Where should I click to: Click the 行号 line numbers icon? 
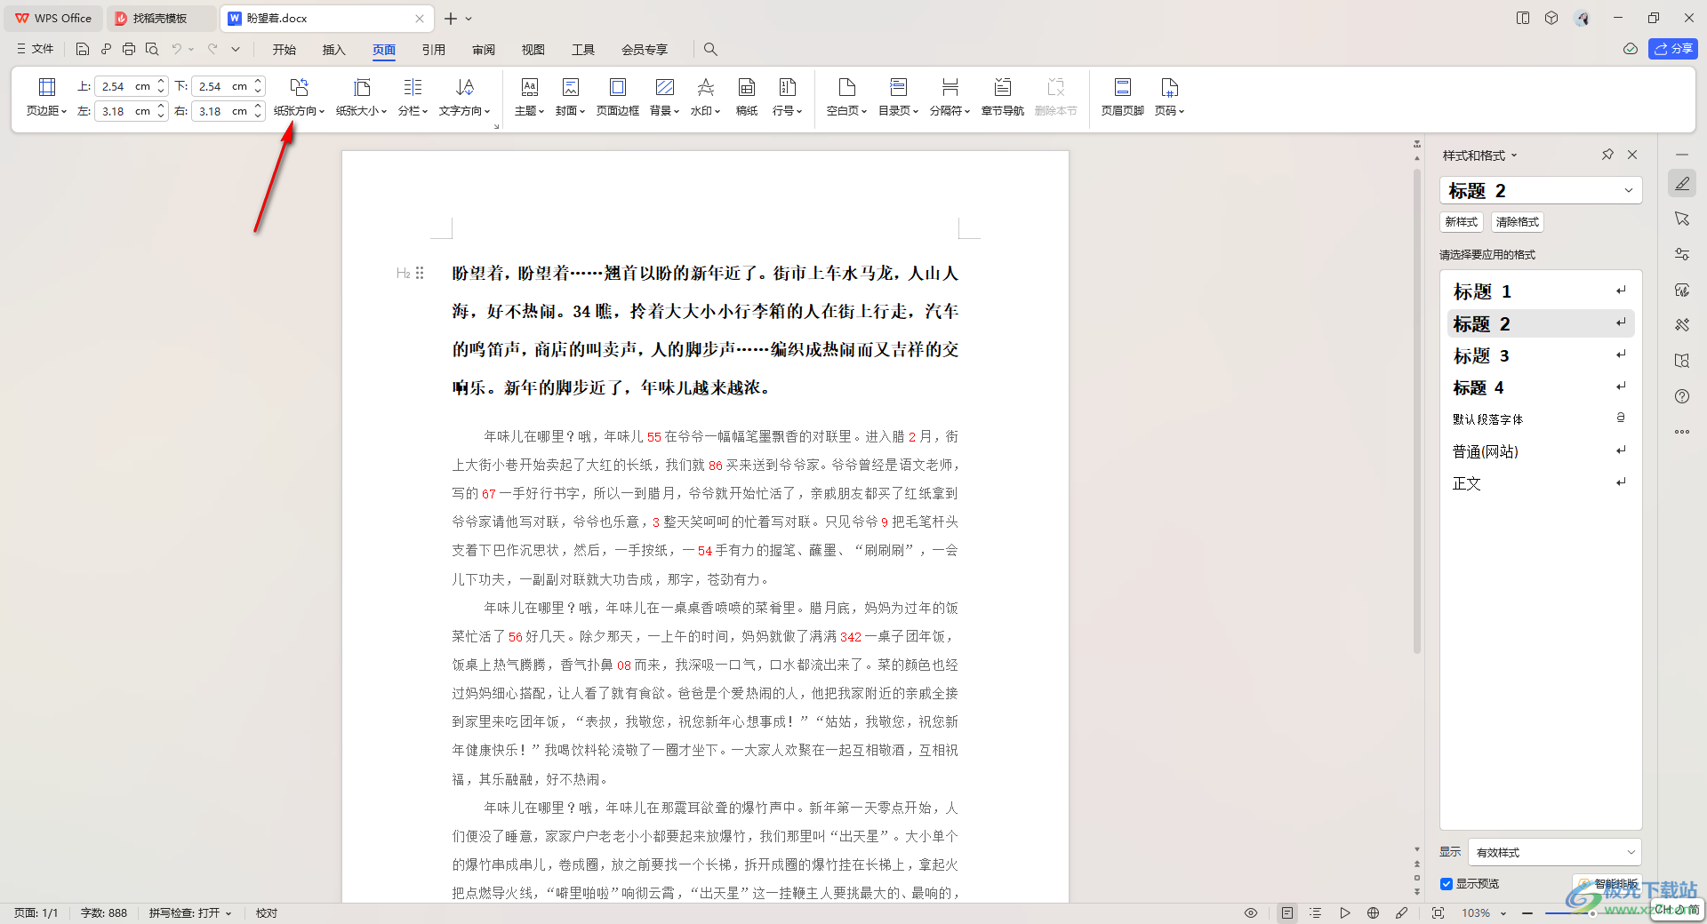[787, 87]
